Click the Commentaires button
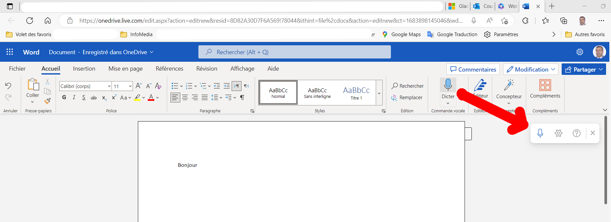Image resolution: width=611 pixels, height=222 pixels. pyautogui.click(x=473, y=69)
